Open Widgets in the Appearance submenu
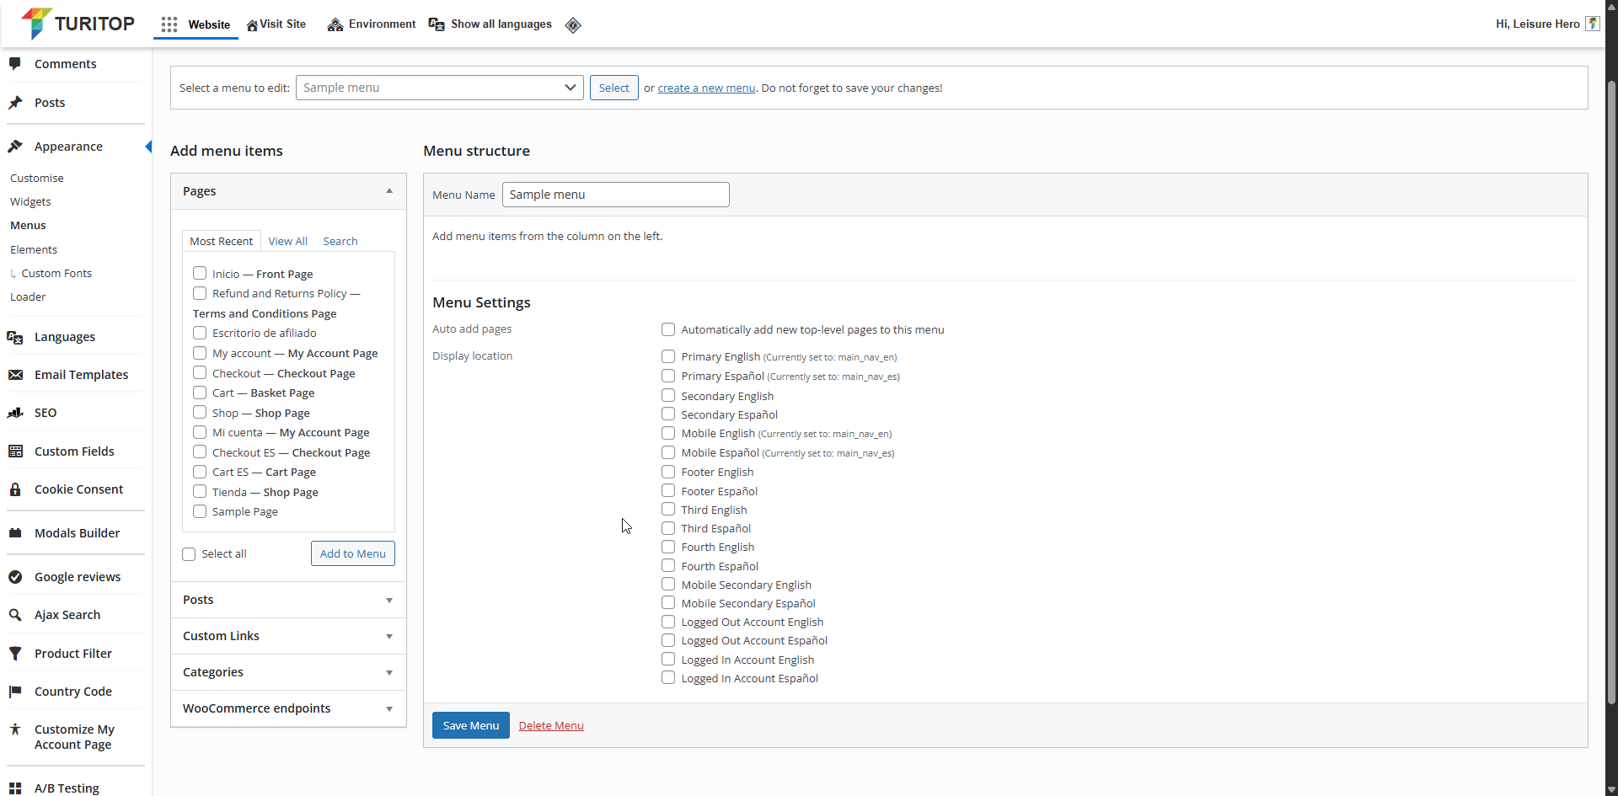Image resolution: width=1618 pixels, height=796 pixels. pyautogui.click(x=30, y=202)
